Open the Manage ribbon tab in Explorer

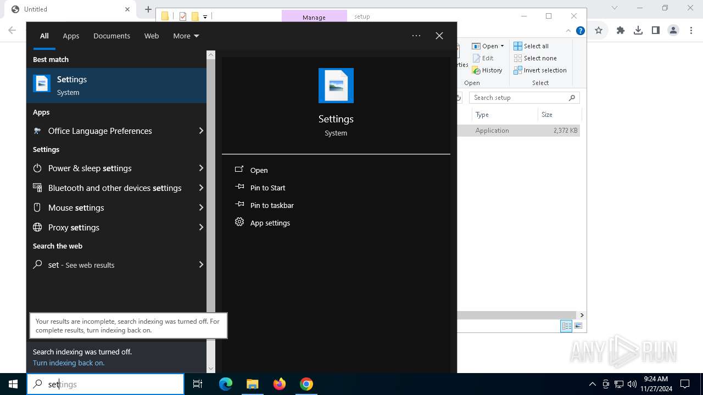tap(314, 16)
